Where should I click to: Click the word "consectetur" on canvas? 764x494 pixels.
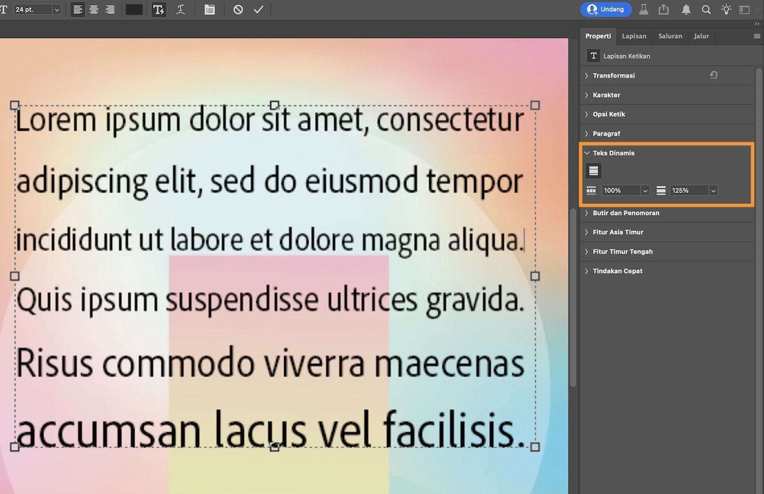pyautogui.click(x=450, y=121)
